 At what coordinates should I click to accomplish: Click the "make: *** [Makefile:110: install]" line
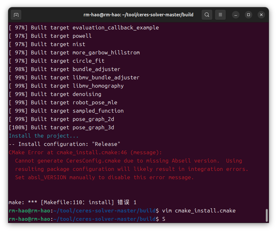click(x=72, y=202)
